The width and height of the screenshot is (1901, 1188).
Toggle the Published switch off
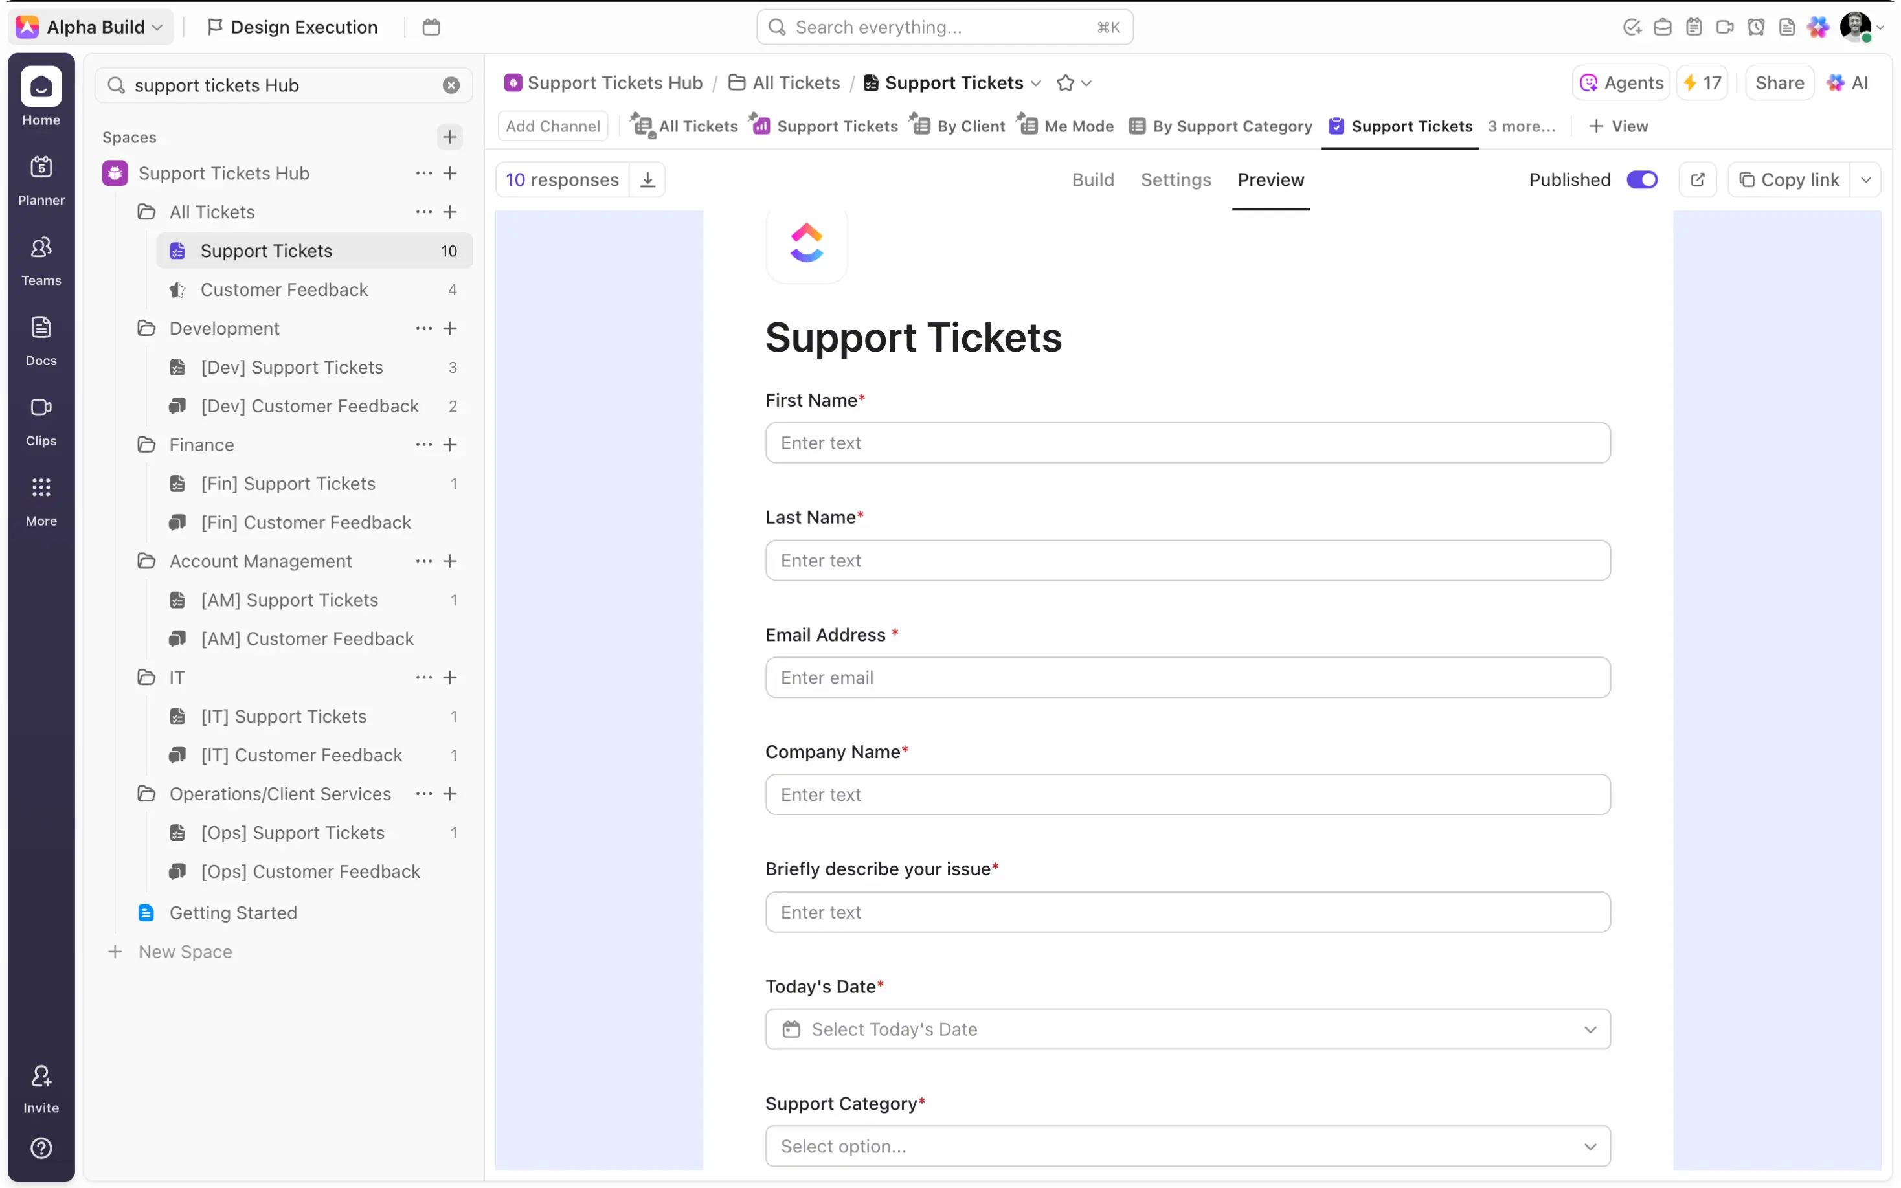click(1643, 179)
